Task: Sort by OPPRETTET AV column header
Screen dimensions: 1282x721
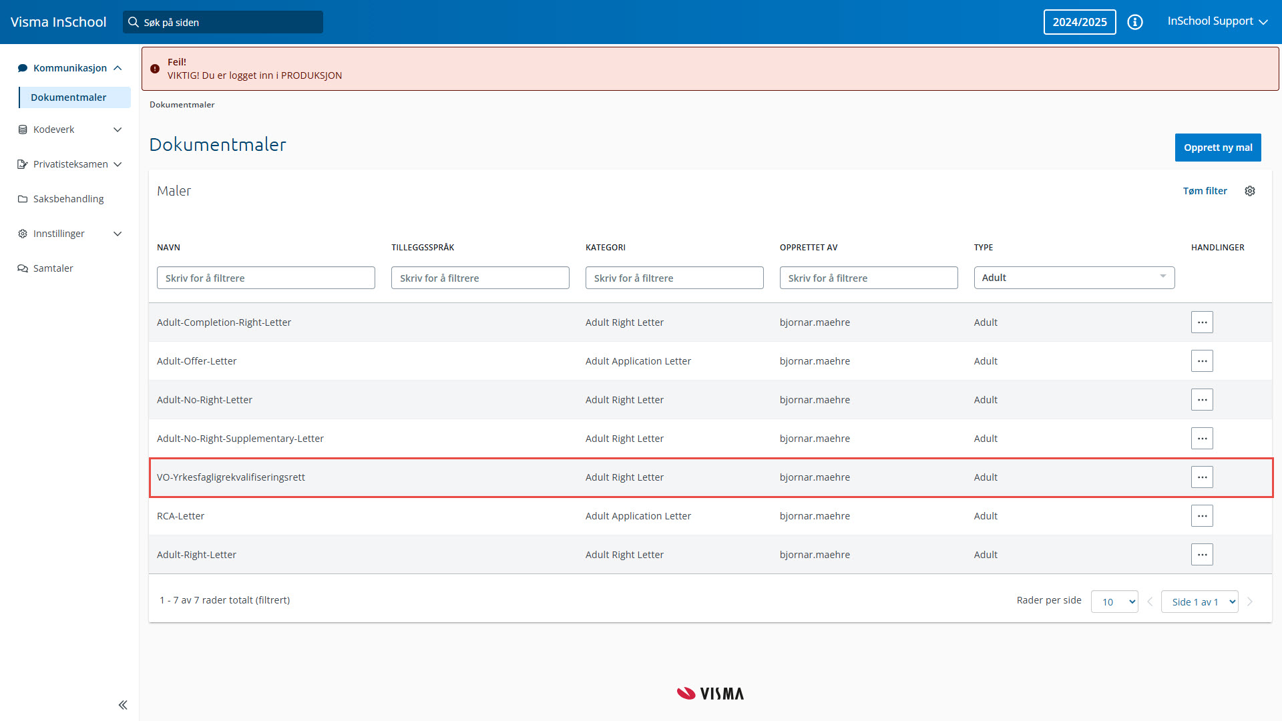Action: click(809, 248)
